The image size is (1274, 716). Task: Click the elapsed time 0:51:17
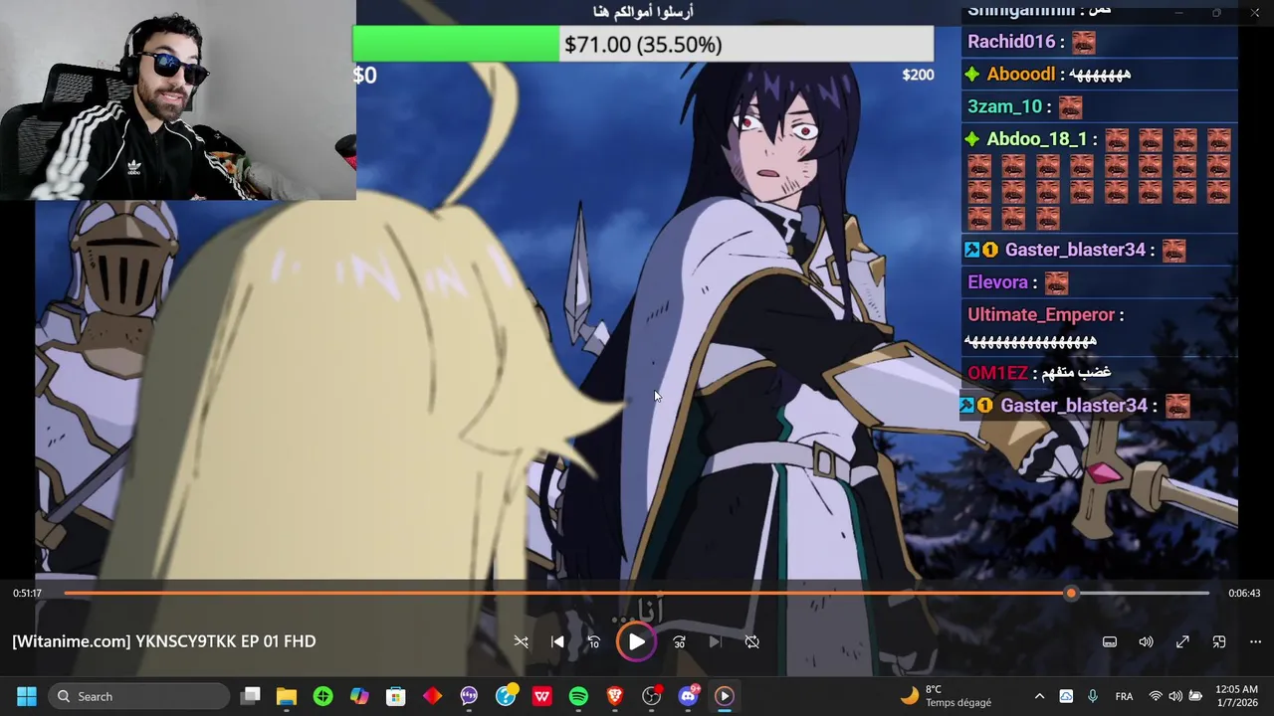[28, 593]
